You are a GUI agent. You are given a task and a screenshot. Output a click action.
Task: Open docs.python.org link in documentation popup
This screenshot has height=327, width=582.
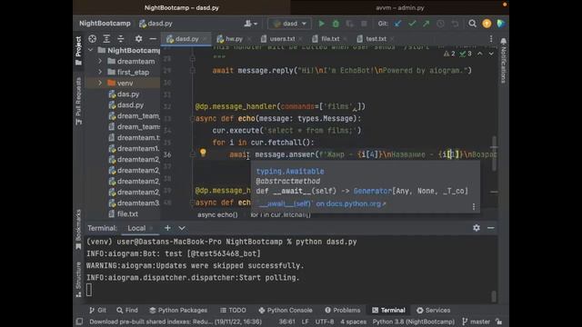tap(320, 203)
